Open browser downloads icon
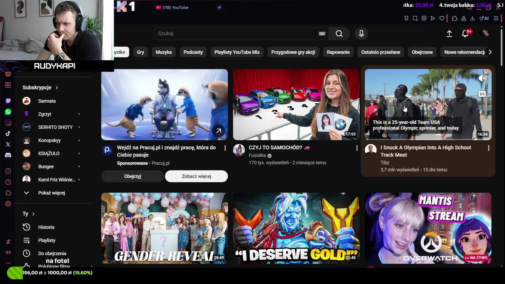The image size is (505, 284). click(x=473, y=18)
